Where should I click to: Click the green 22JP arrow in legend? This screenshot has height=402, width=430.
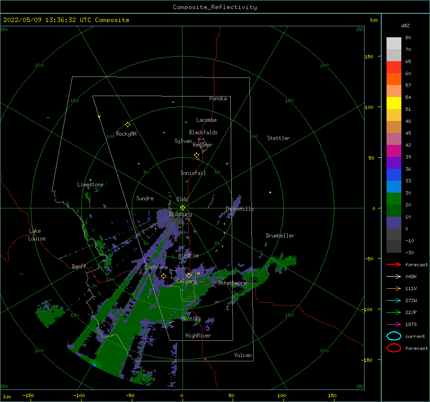(394, 312)
